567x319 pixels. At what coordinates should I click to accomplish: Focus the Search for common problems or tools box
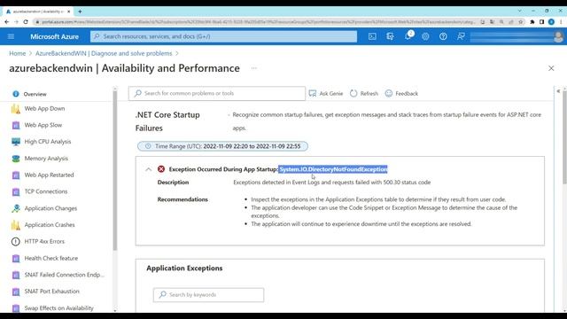point(216,93)
